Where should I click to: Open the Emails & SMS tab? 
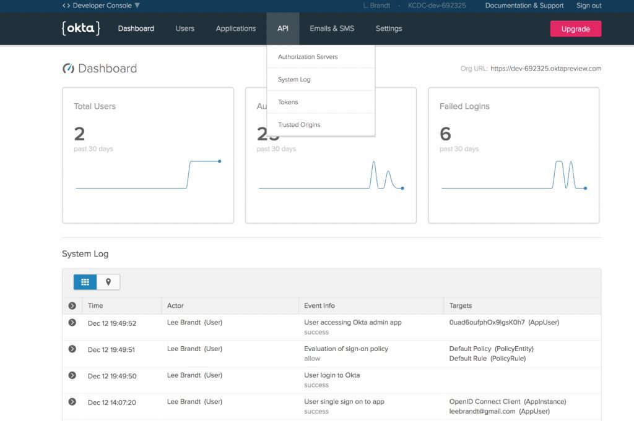pyautogui.click(x=332, y=28)
